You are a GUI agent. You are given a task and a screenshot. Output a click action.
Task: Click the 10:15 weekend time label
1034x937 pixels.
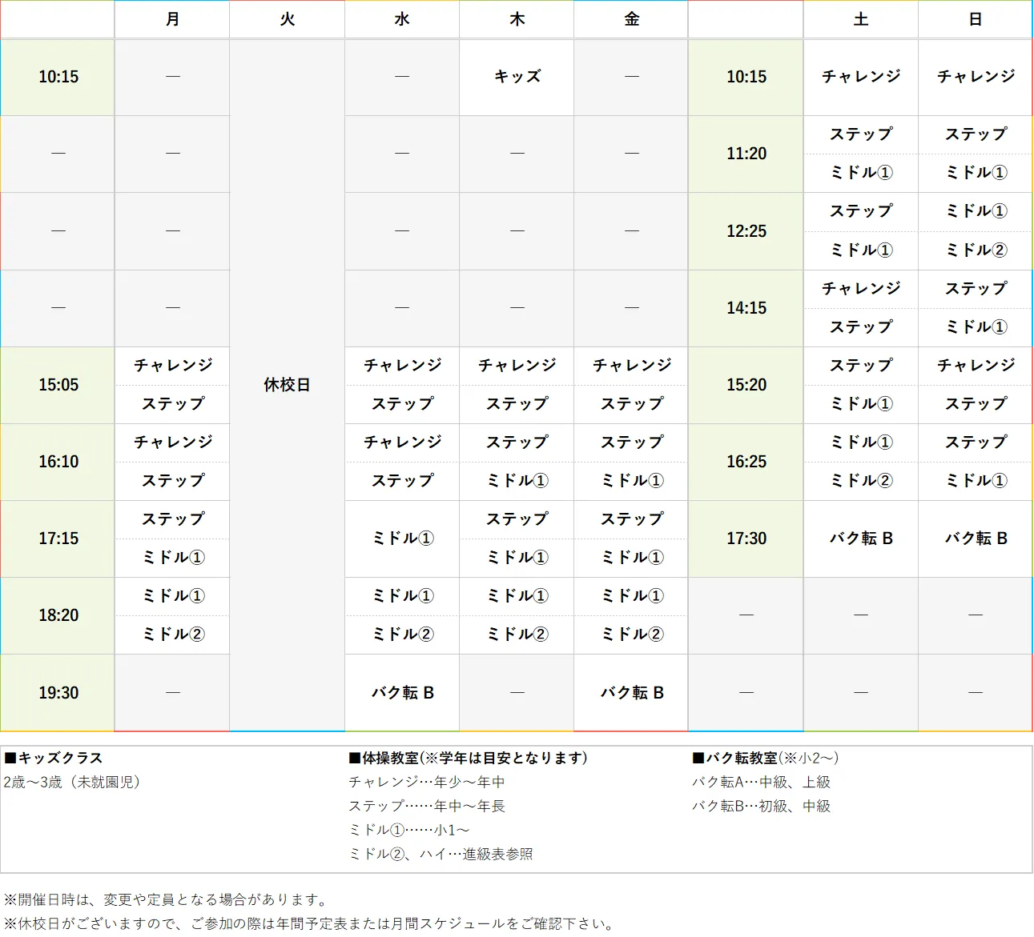(x=745, y=77)
